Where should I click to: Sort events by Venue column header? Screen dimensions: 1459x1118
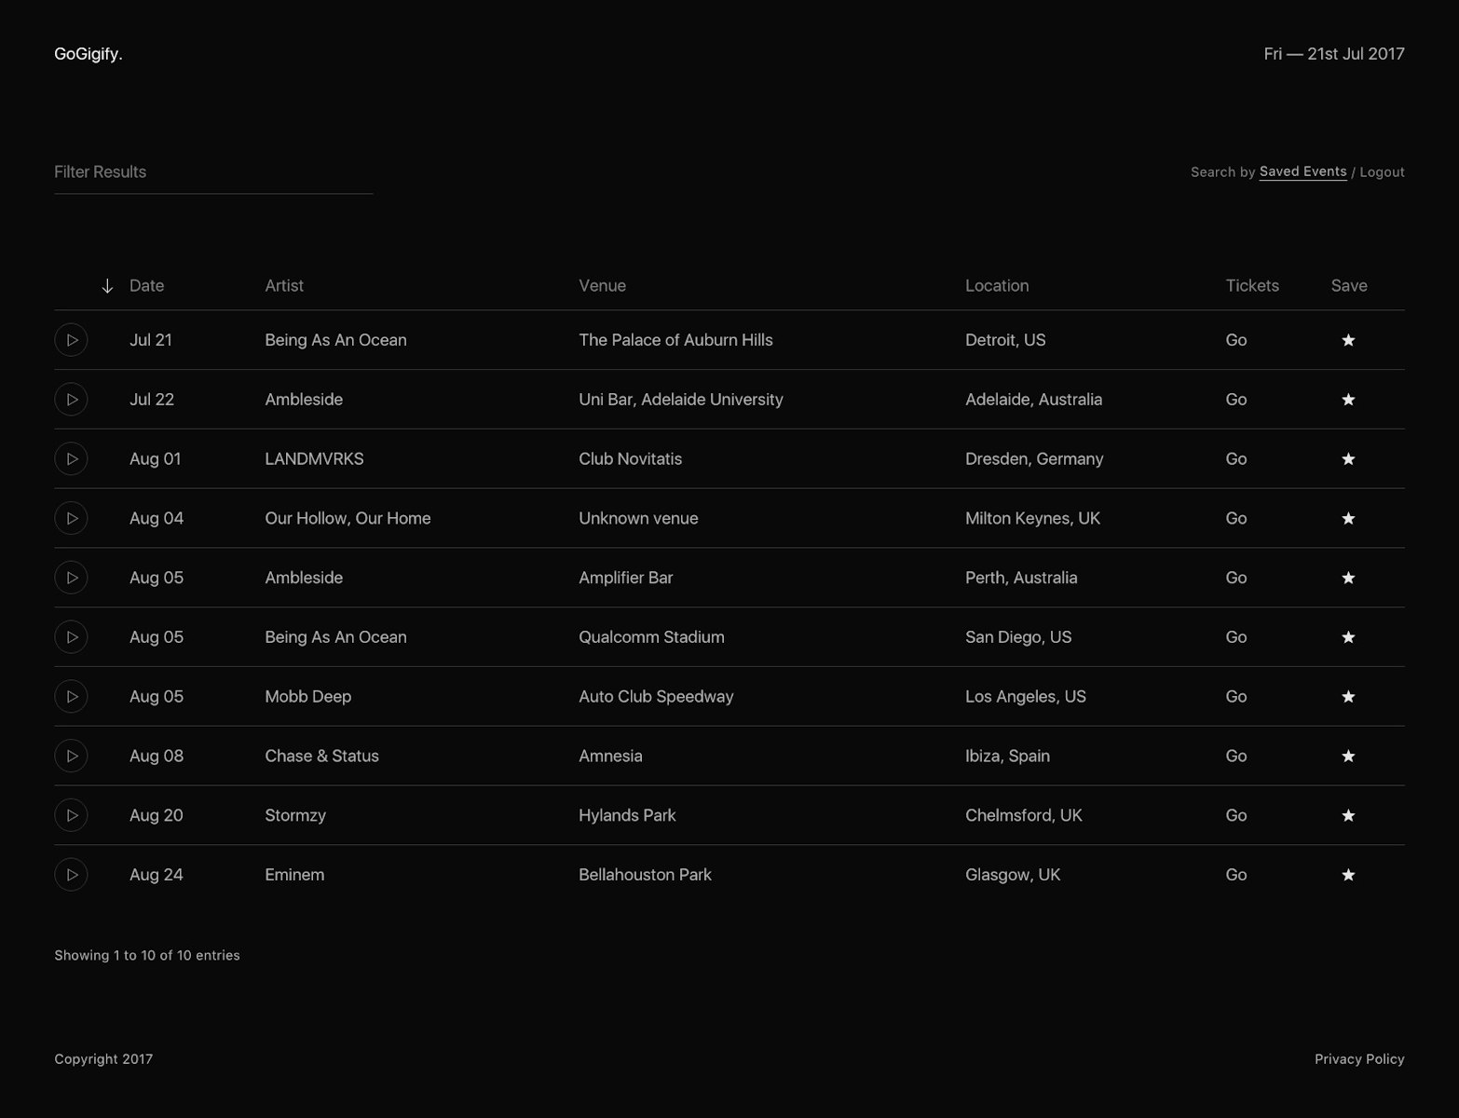tap(602, 286)
